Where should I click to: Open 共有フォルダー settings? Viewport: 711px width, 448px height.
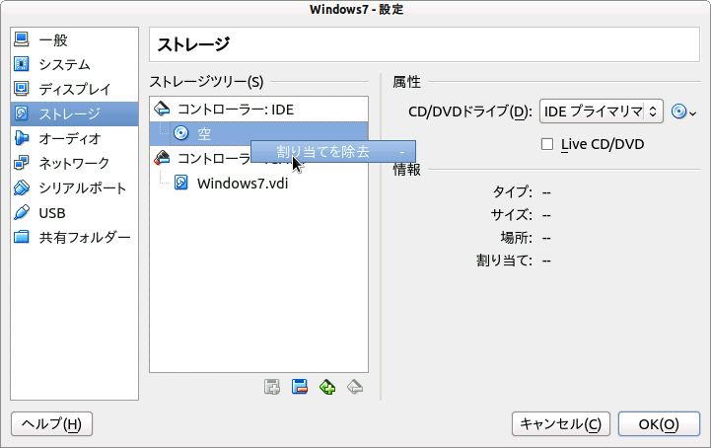point(74,238)
